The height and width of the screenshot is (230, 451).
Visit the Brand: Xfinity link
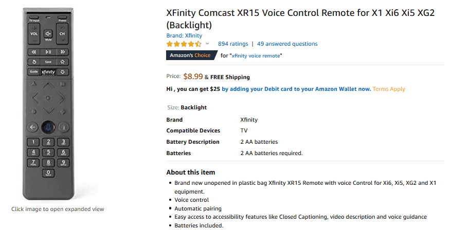184,35
